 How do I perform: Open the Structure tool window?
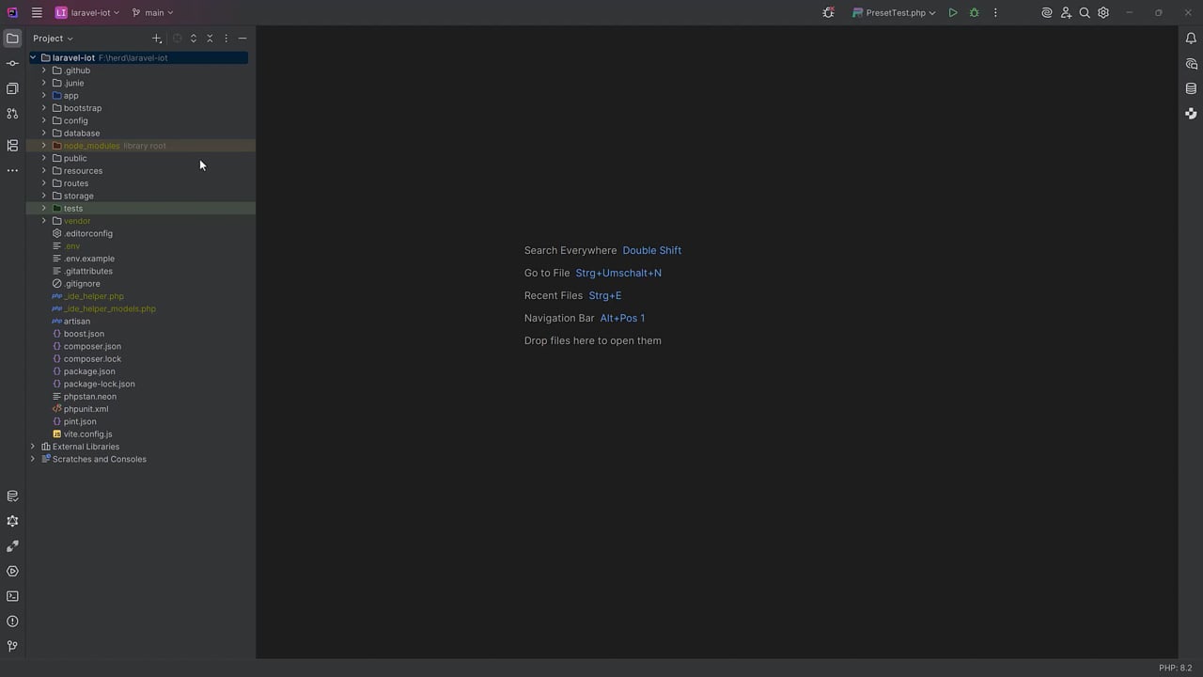point(12,146)
